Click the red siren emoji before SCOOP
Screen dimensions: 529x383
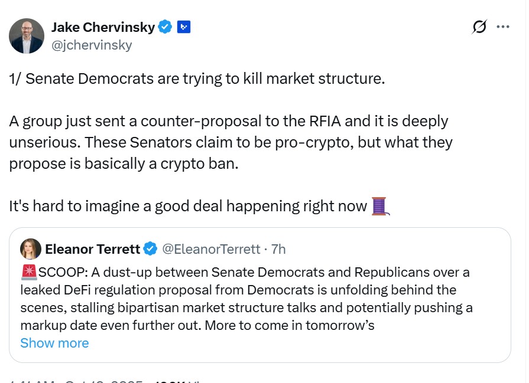coord(29,272)
